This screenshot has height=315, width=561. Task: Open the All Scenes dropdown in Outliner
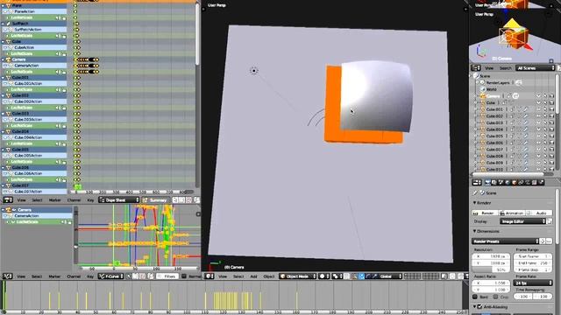click(536, 68)
